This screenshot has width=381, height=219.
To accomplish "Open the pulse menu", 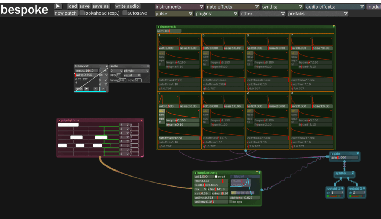I will (x=174, y=14).
